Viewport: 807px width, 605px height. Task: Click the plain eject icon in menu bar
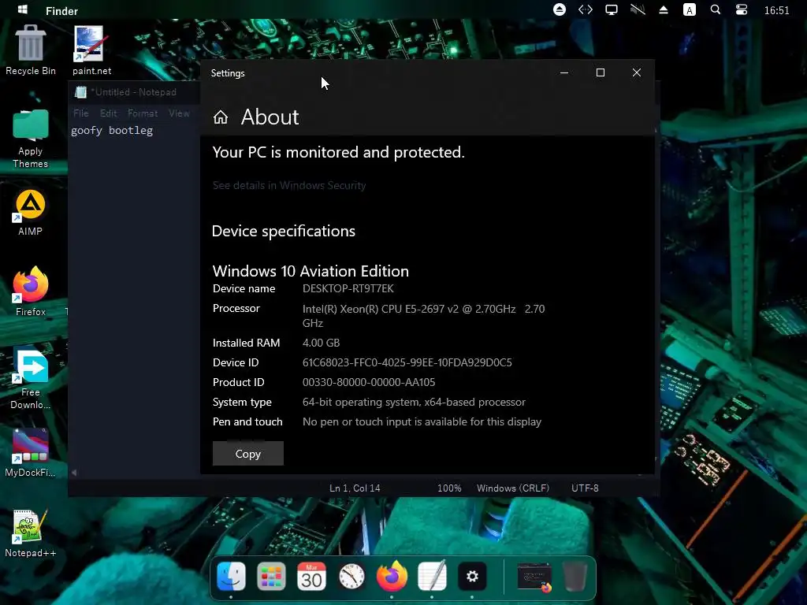664,9
